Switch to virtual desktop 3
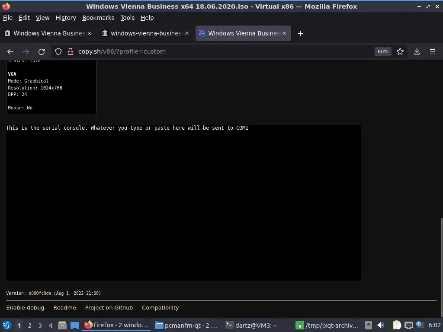443x332 pixels. [40, 326]
